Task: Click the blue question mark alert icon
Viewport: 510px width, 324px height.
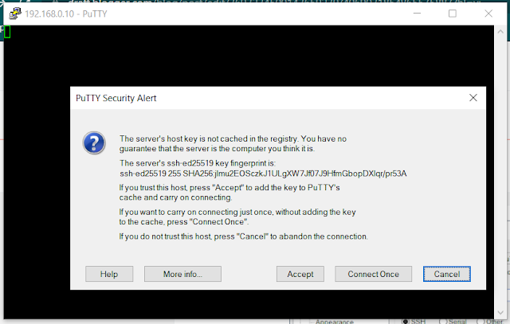Action: 94,143
